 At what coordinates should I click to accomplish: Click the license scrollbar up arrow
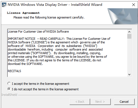click(x=129, y=32)
